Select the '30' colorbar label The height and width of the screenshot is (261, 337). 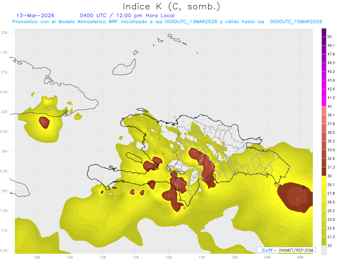pyautogui.click(x=329, y=176)
